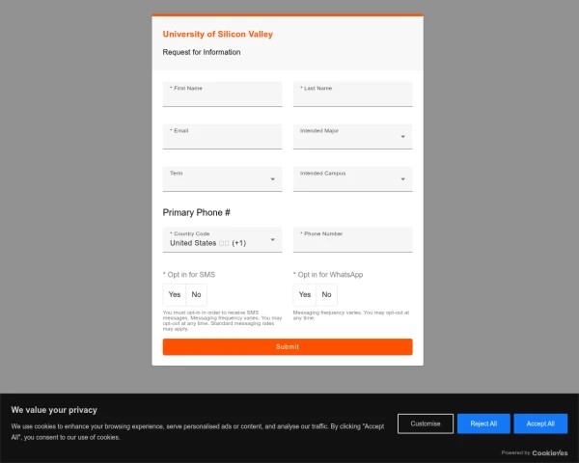579x463 pixels.
Task: Click into the Email field
Action: tap(222, 138)
